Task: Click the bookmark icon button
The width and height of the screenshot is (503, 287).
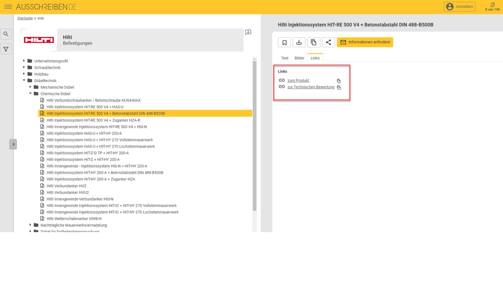Action: pyautogui.click(x=285, y=42)
